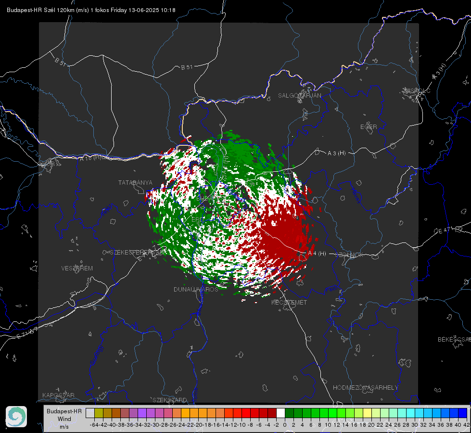Pick the white zero-velocity swatch in legend

pyautogui.click(x=280, y=413)
